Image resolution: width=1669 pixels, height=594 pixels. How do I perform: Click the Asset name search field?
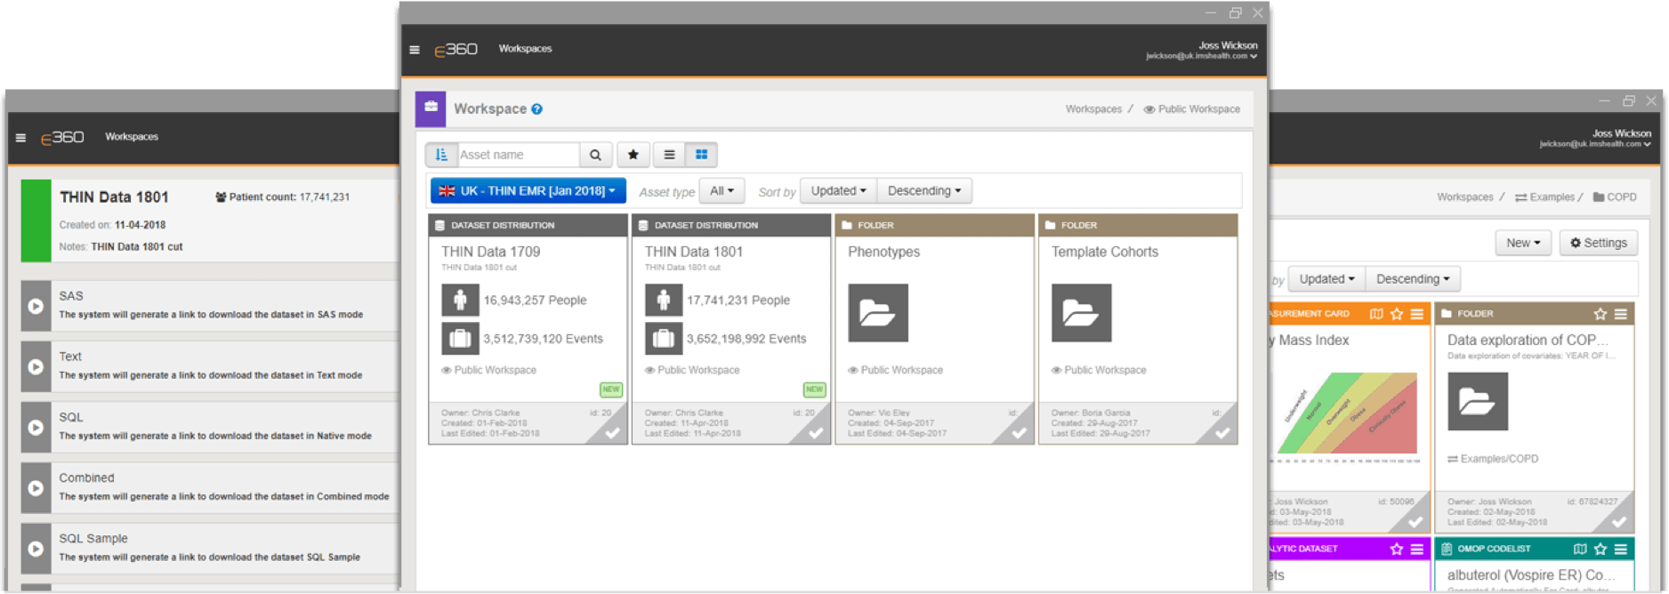point(519,155)
